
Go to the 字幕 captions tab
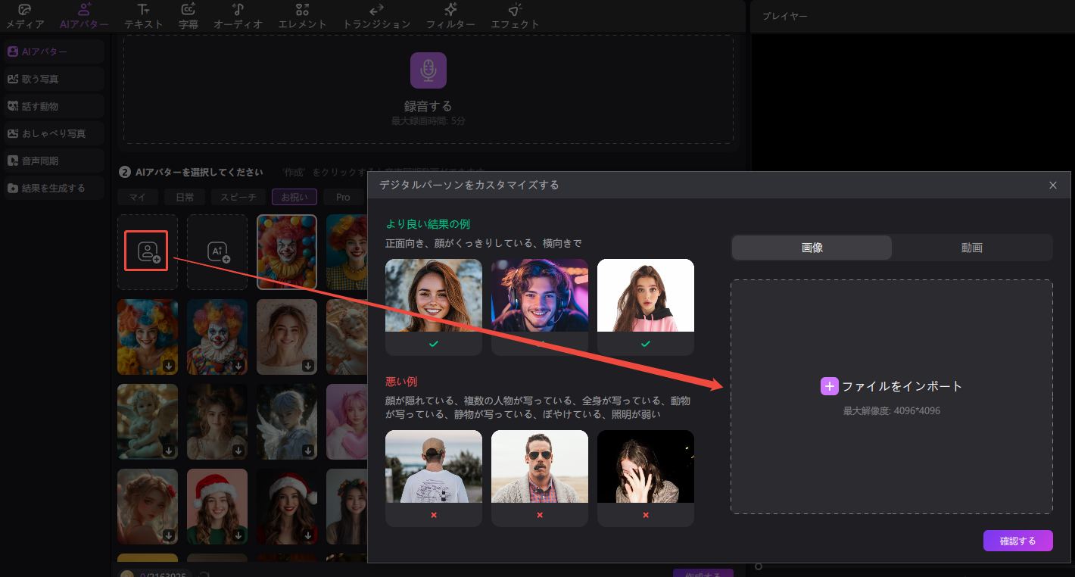(189, 16)
